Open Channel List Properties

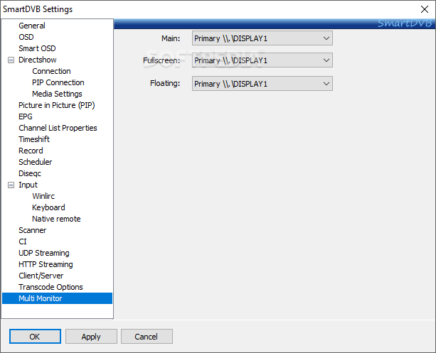(58, 128)
